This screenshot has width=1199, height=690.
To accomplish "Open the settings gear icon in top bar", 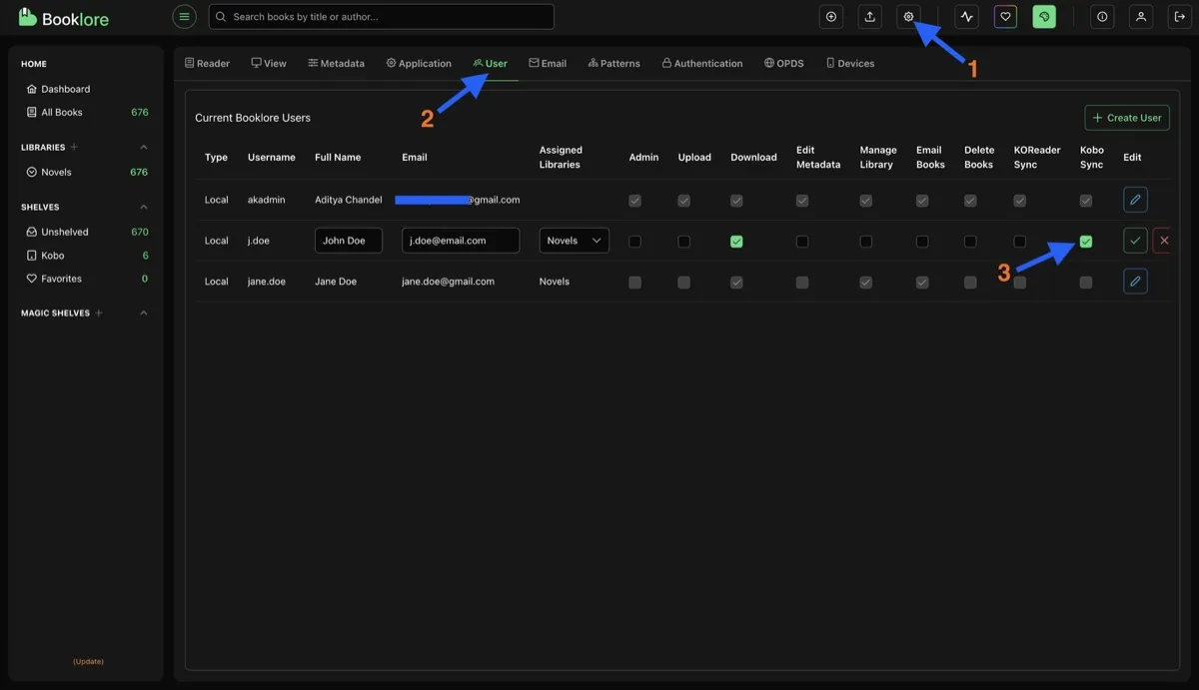I will (x=908, y=17).
